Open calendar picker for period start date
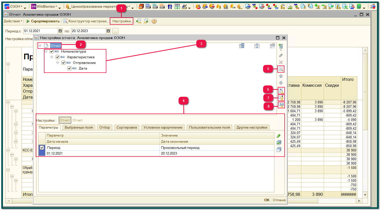 [x=60, y=31]
